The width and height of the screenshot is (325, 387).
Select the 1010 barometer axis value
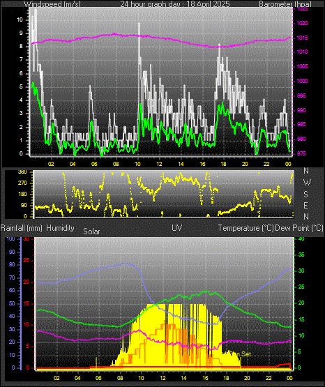click(302, 52)
